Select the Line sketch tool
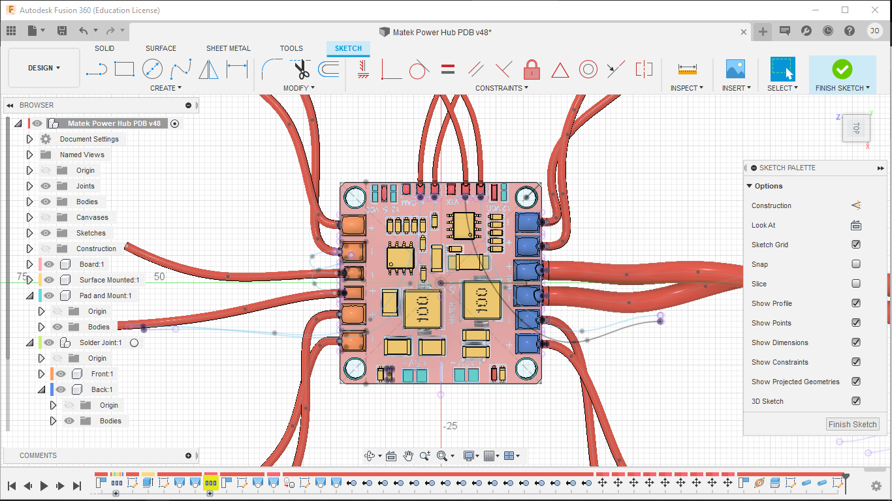This screenshot has height=501, width=892. (x=96, y=68)
